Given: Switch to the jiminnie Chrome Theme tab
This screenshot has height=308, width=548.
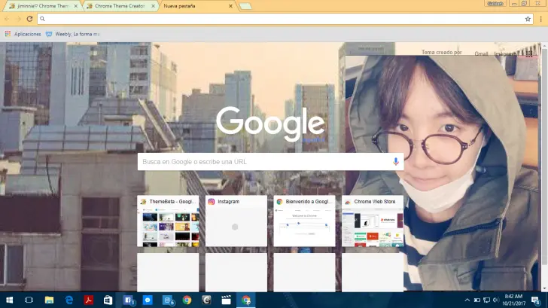Looking at the screenshot, I should pos(39,6).
